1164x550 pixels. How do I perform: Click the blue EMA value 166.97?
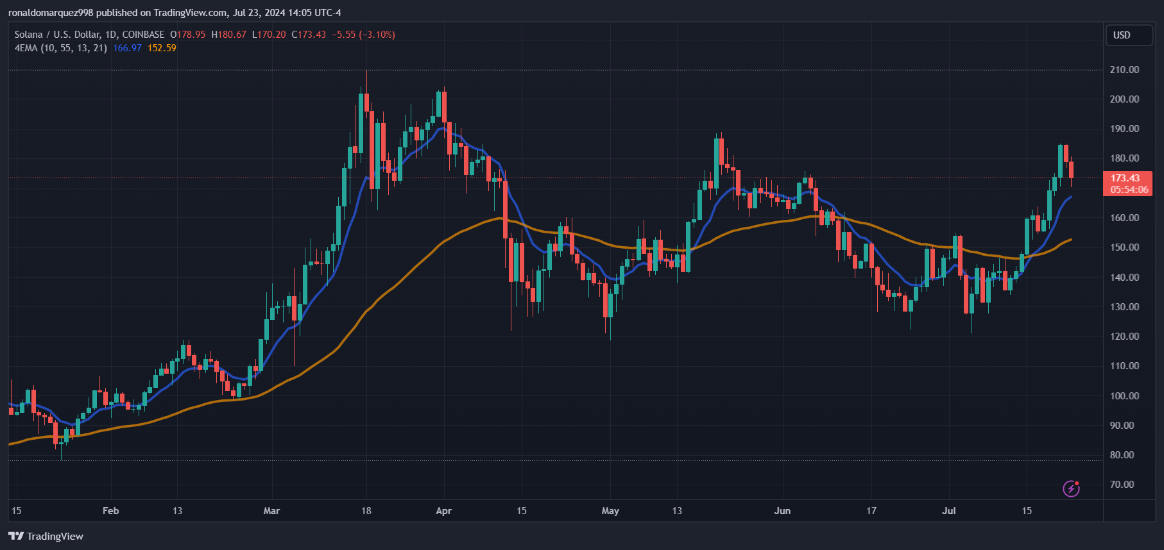(x=127, y=48)
